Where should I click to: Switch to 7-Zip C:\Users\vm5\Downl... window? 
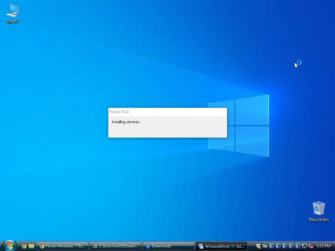115,246
